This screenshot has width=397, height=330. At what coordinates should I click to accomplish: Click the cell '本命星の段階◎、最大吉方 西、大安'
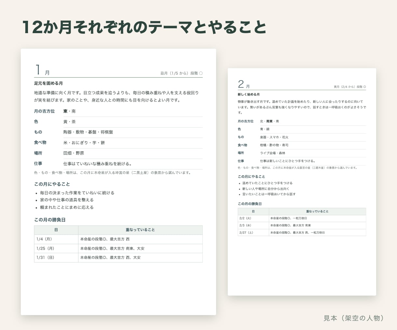pos(141,258)
